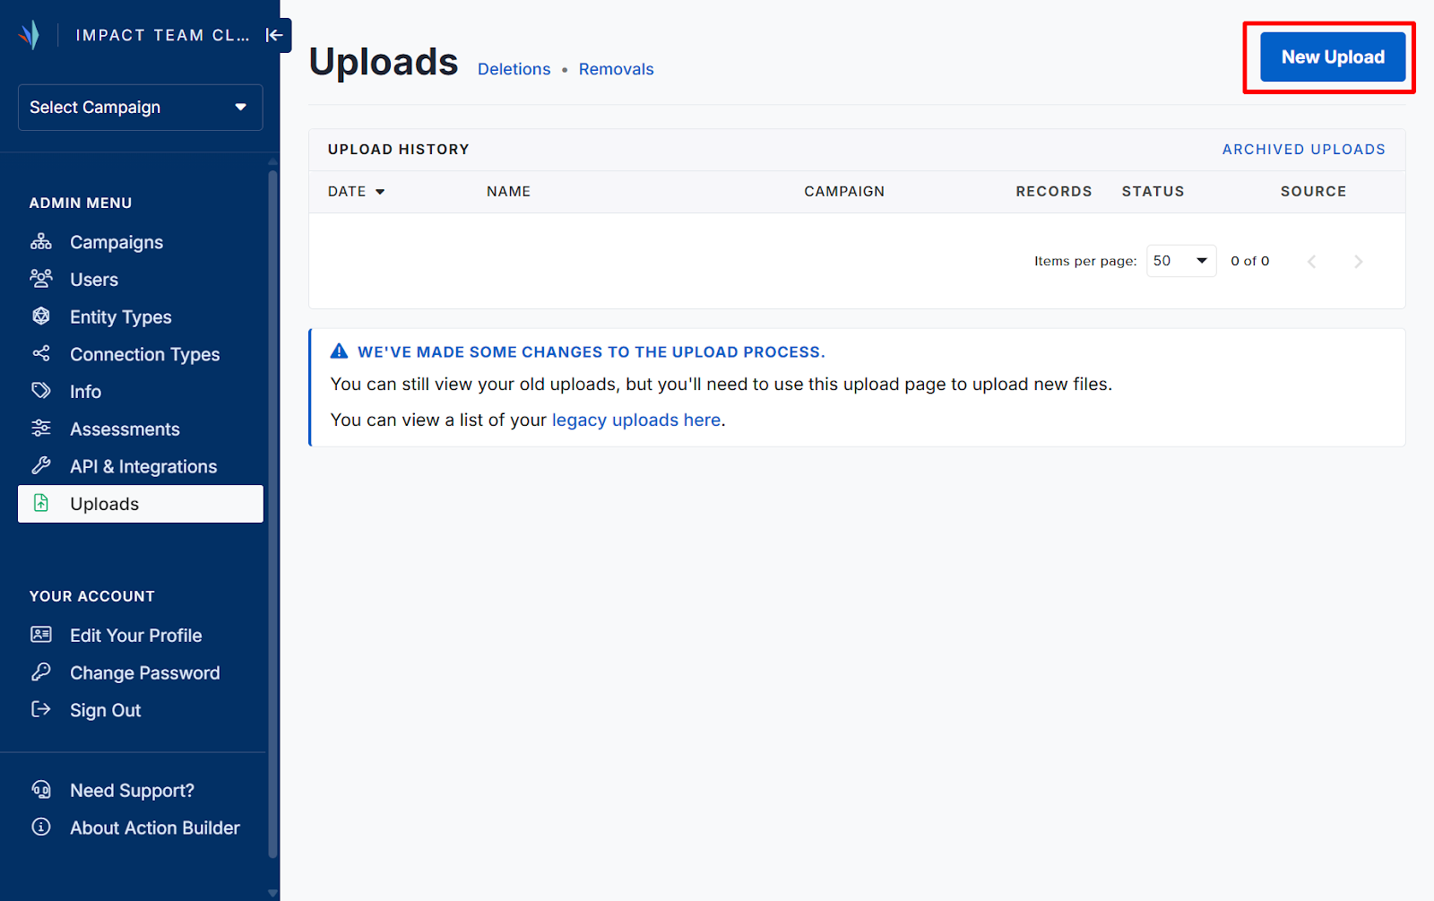Click the warning triangle icon in notice

point(339,351)
